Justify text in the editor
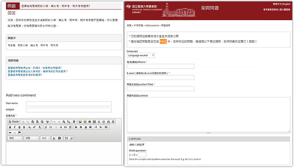The height and width of the screenshot is (168, 294). tap(90, 127)
